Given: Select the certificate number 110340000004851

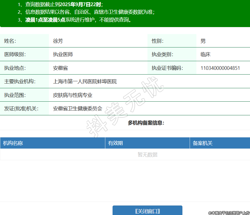Looking at the screenshot, I should [220, 68].
